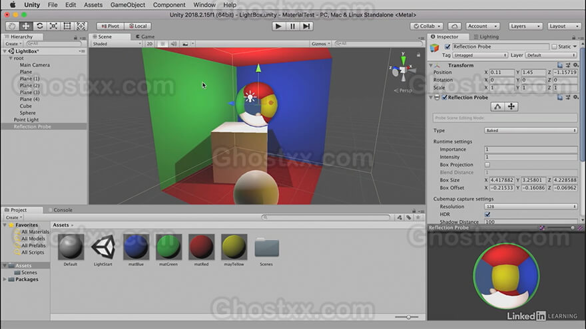Open the probe Type dropdown
The height and width of the screenshot is (329, 586).
pyautogui.click(x=531, y=130)
